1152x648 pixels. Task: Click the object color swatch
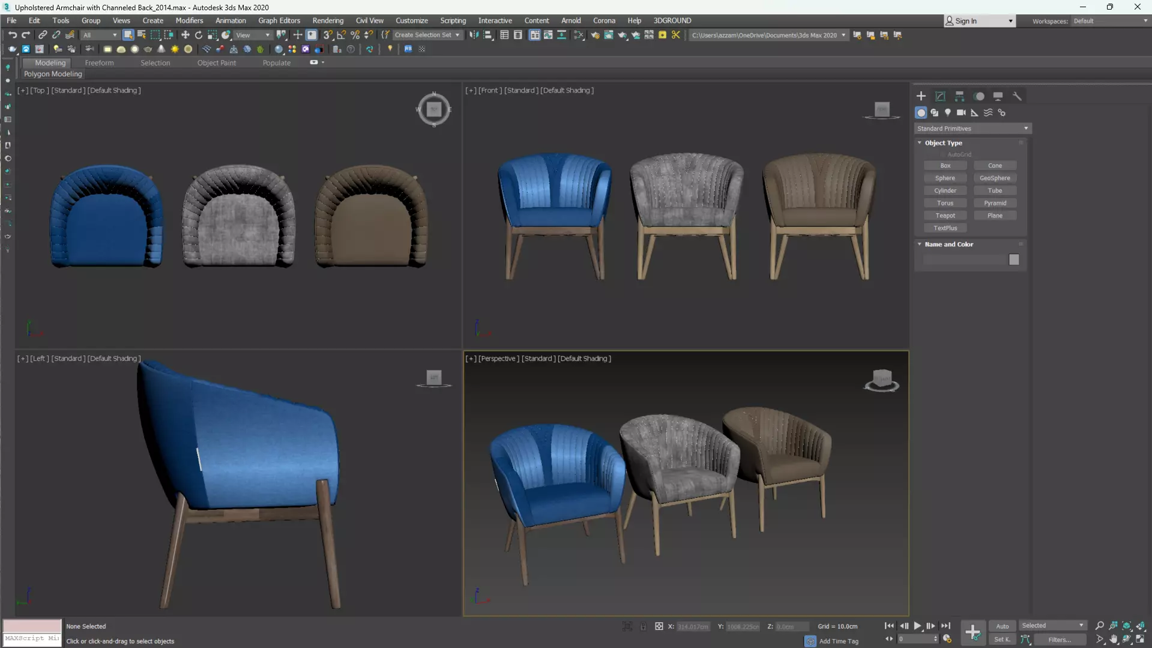click(1014, 260)
